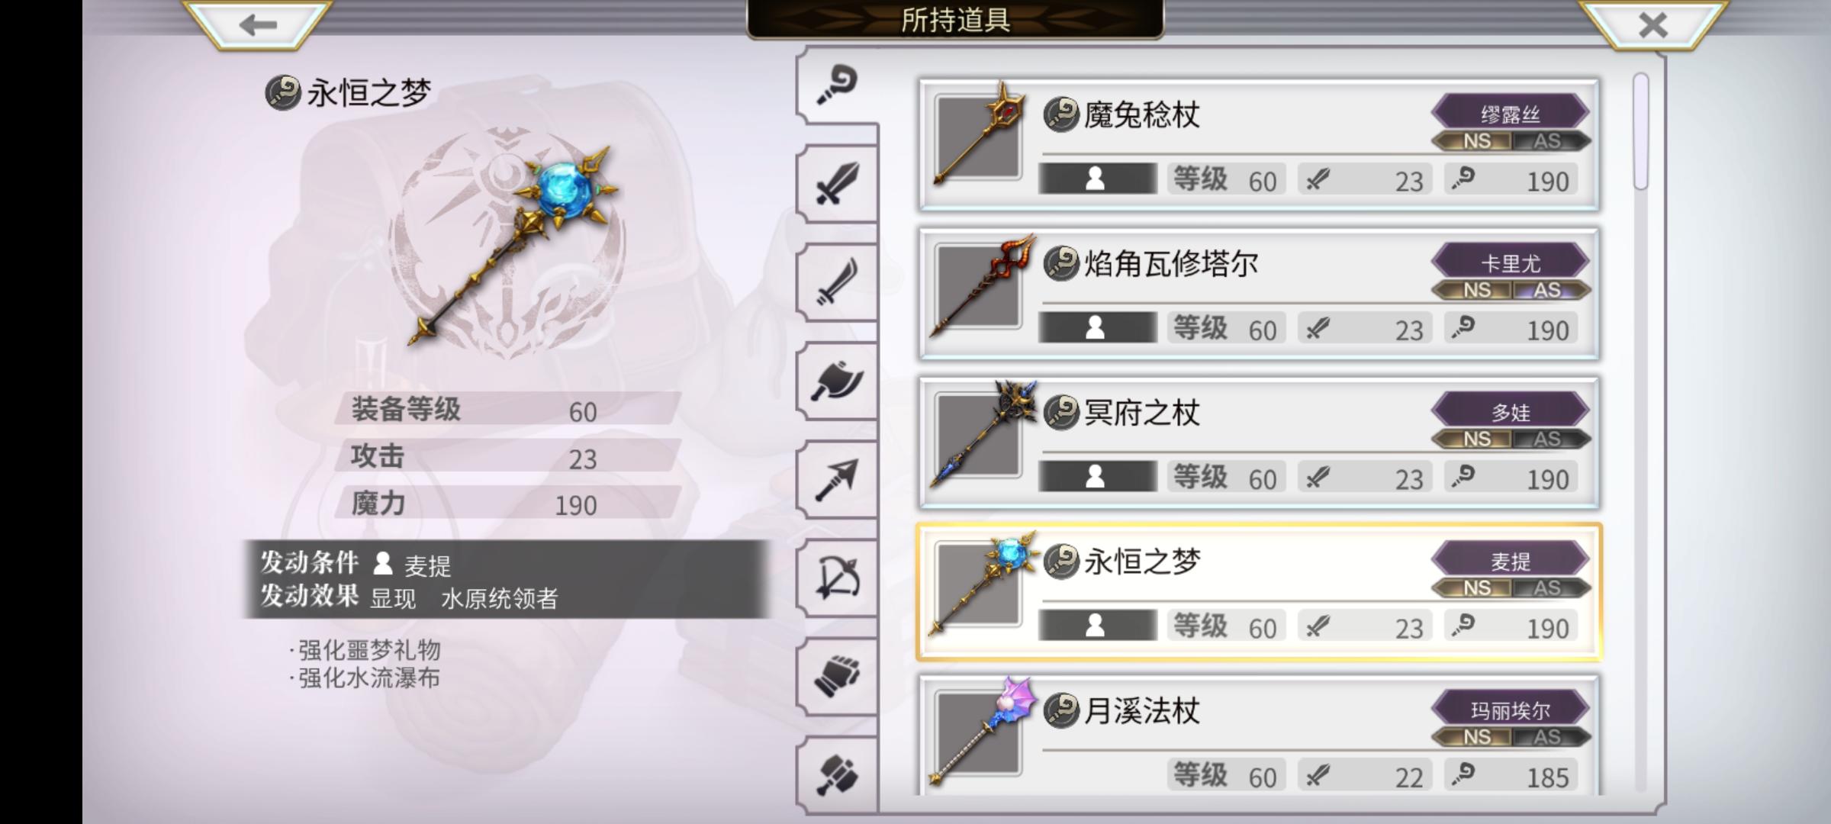Select the 焰角瓦修塔尔 staff entry

coord(1259,293)
